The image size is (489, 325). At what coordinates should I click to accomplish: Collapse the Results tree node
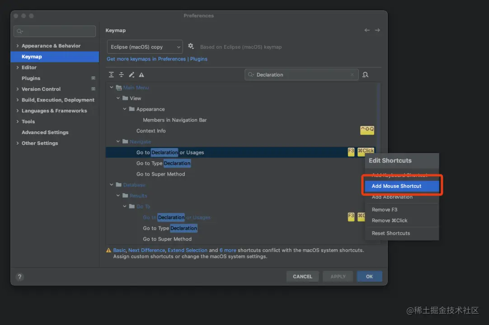click(x=118, y=196)
